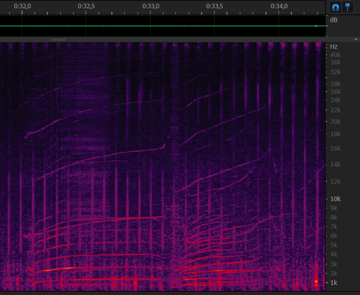
Task: Toggle the snapping magnet icon
Action: [336, 7]
